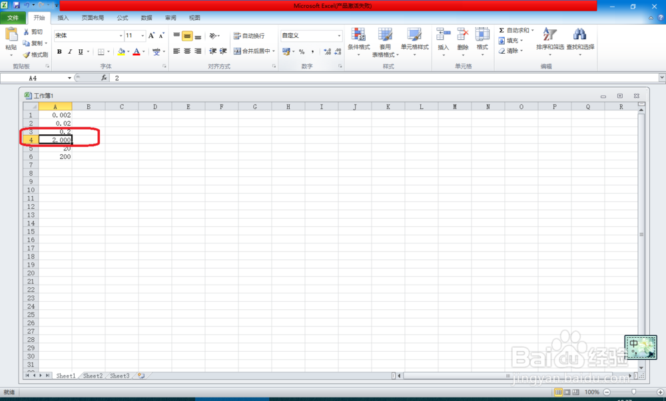Click the phonetic guide (文) icon
This screenshot has height=401, width=666.
pyautogui.click(x=157, y=52)
